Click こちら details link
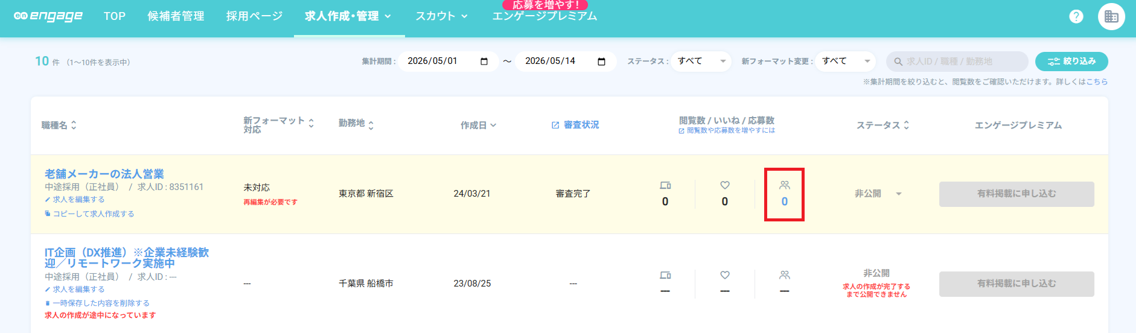The height and width of the screenshot is (333, 1136). [1097, 82]
